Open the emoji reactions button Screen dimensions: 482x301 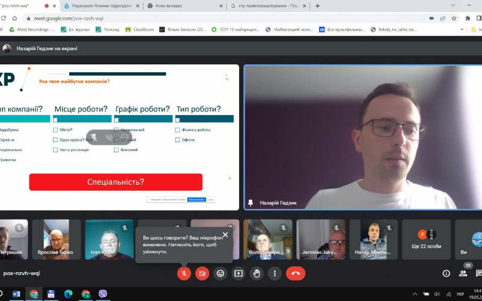click(x=220, y=273)
